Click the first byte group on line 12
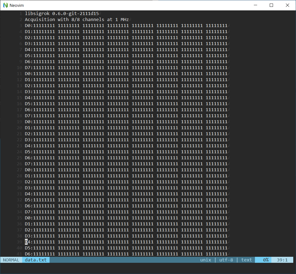 point(44,80)
